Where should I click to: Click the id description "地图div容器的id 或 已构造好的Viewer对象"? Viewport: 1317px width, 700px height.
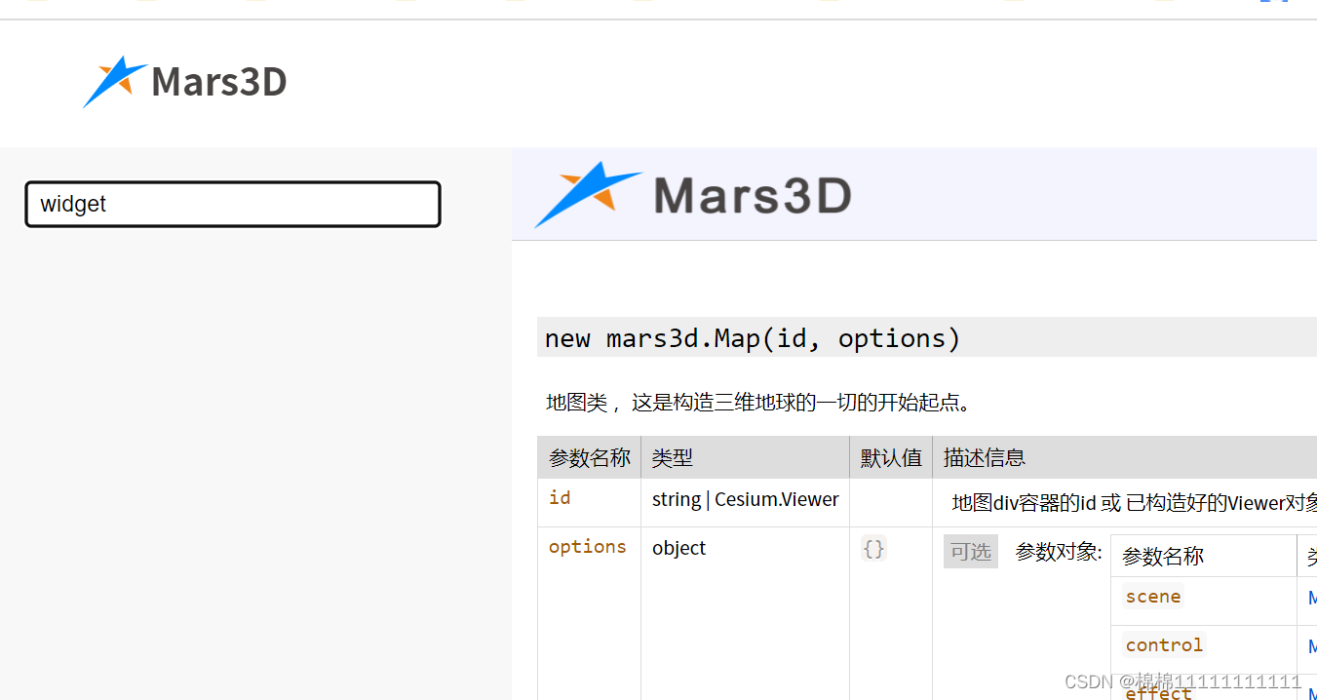coord(1134,503)
